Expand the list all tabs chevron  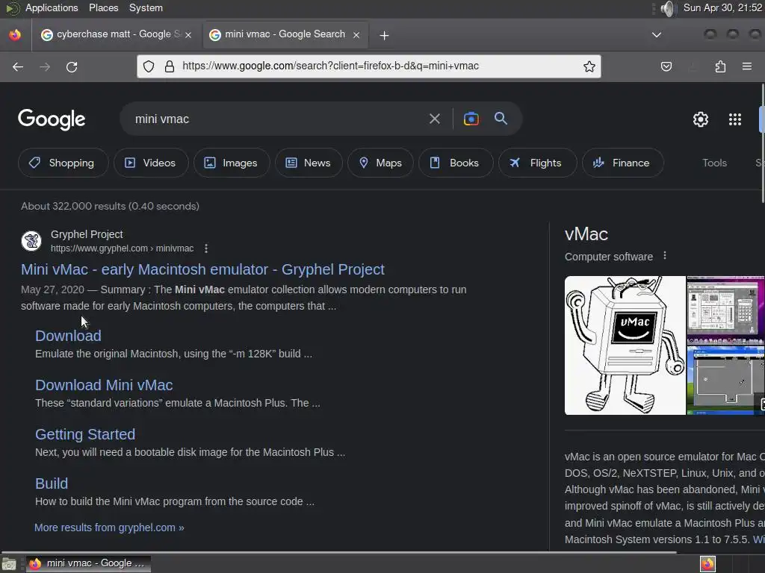point(656,34)
